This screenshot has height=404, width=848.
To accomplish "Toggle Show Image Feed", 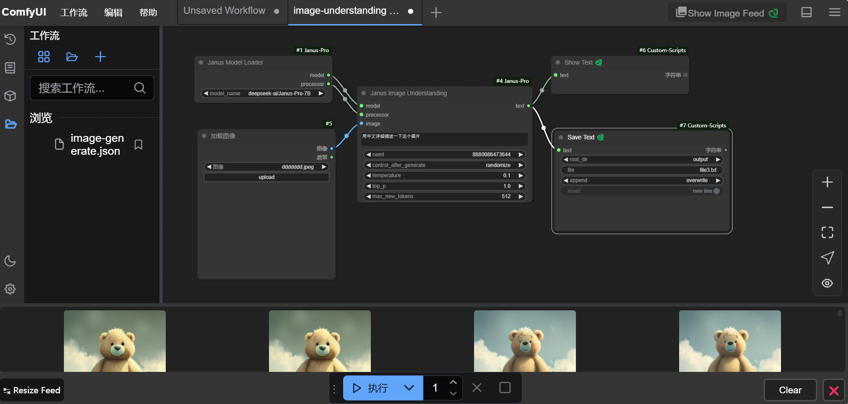I will coord(727,13).
